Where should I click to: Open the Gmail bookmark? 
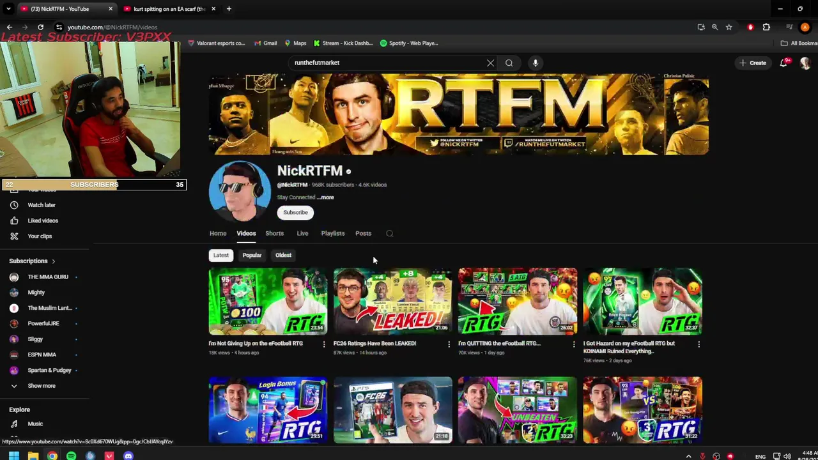(x=265, y=43)
